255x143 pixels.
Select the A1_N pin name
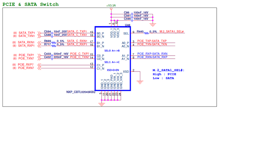(x=126, y=59)
